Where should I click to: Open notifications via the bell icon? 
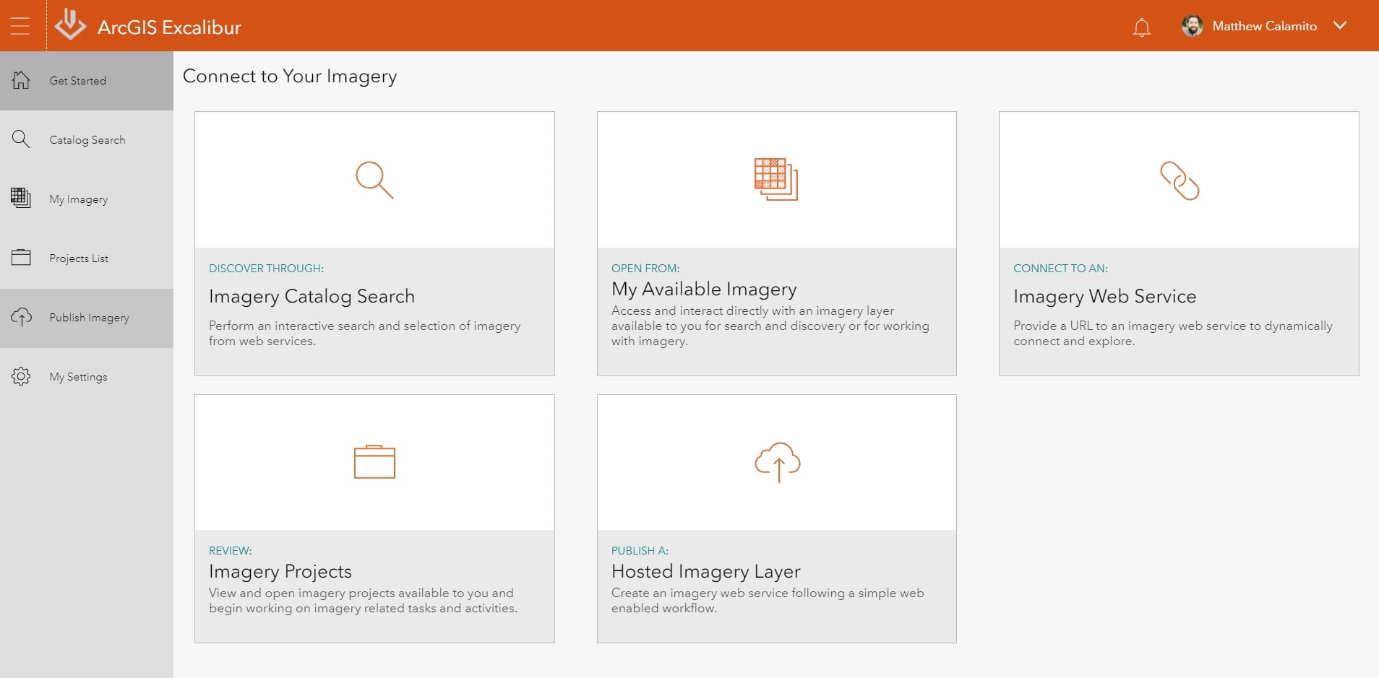click(x=1141, y=26)
